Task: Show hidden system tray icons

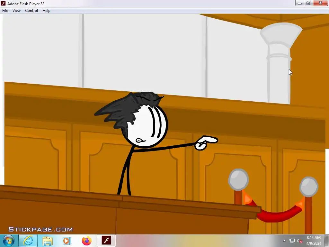Action: coord(284,241)
